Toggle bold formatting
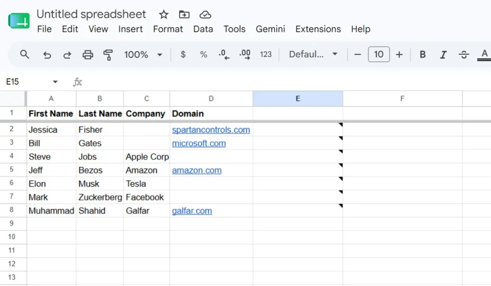The image size is (491, 286). pyautogui.click(x=422, y=55)
